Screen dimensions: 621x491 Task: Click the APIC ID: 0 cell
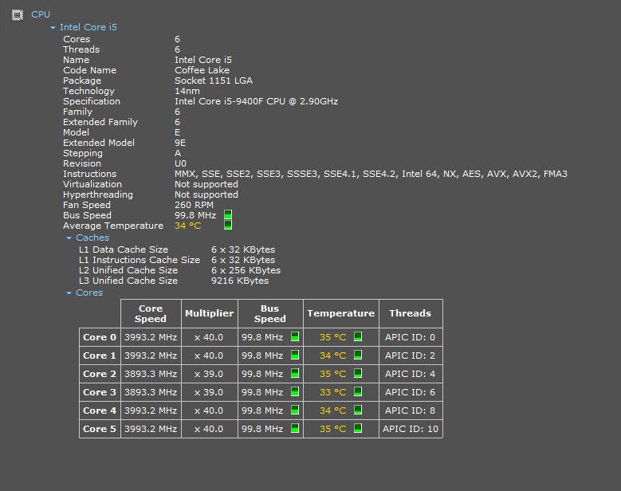pyautogui.click(x=411, y=337)
